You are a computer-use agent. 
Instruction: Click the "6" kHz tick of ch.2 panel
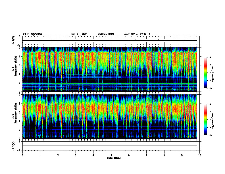point(20,112)
